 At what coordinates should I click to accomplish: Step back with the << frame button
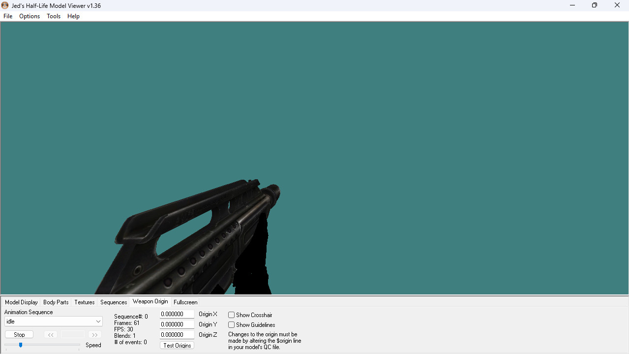50,335
